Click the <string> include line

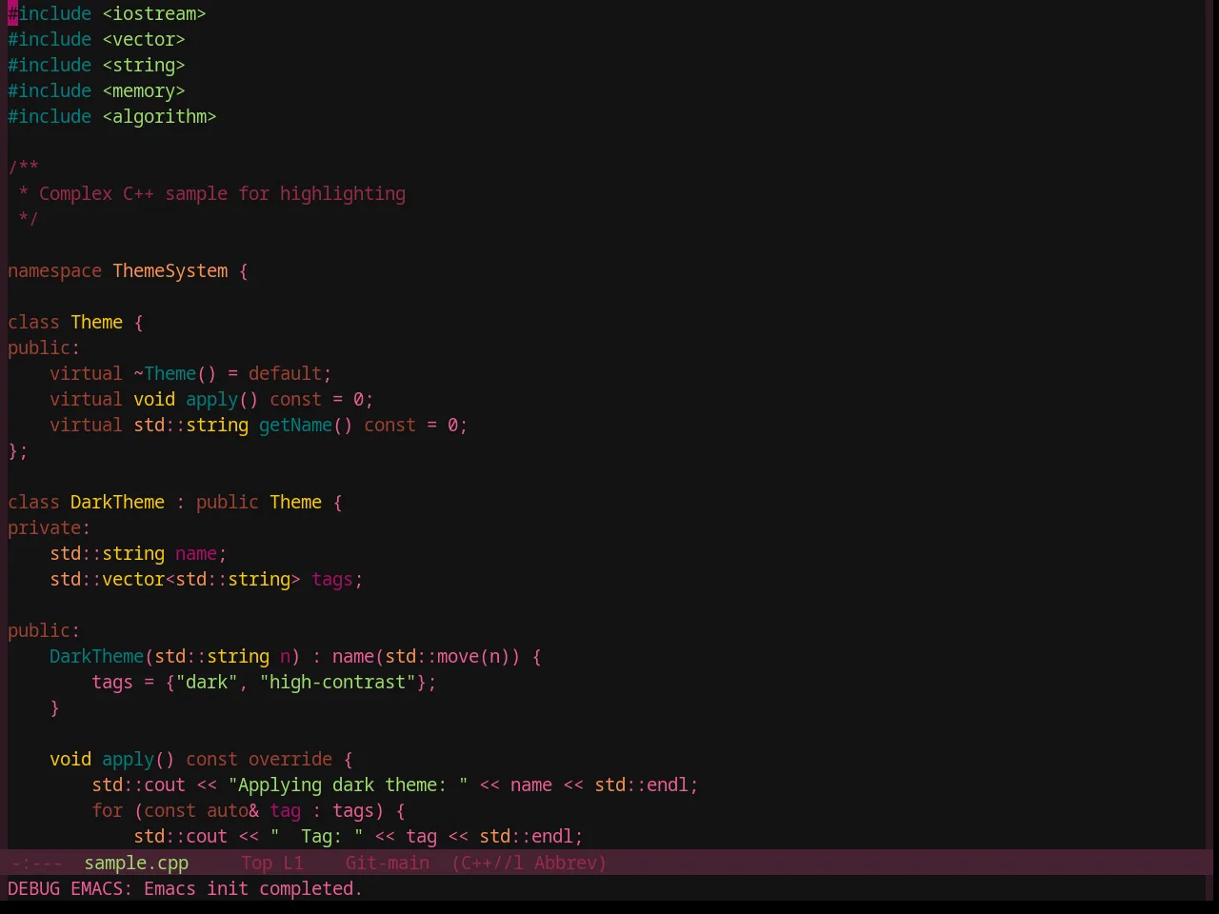coord(96,66)
